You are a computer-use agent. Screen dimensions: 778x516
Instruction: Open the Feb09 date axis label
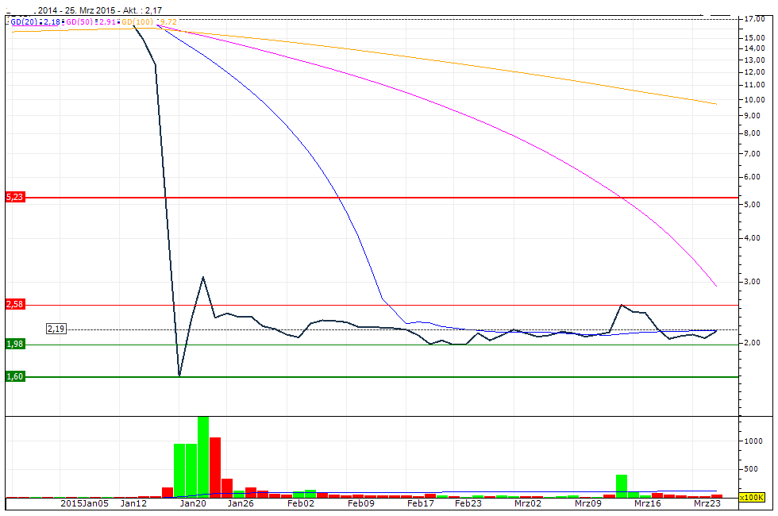click(x=360, y=503)
